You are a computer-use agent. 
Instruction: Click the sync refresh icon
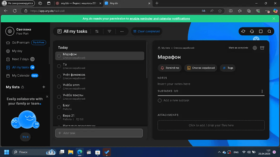pos(243,31)
